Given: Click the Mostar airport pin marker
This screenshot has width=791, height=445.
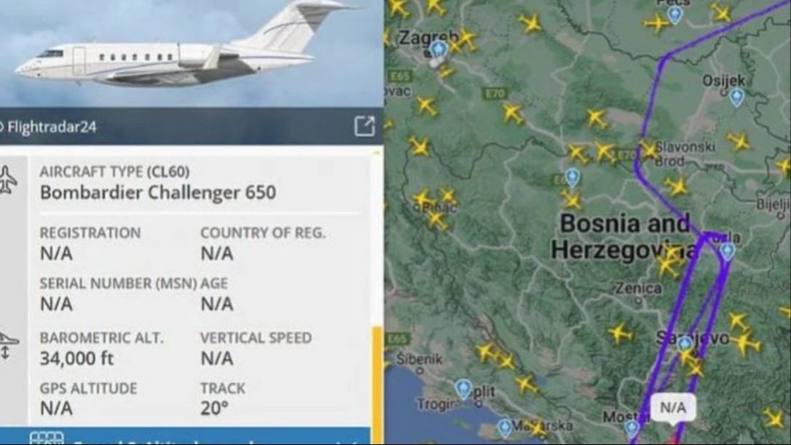Looking at the screenshot, I should tap(631, 429).
